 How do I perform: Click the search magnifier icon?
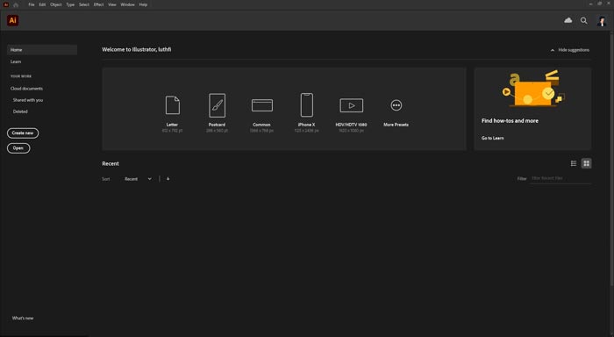583,21
